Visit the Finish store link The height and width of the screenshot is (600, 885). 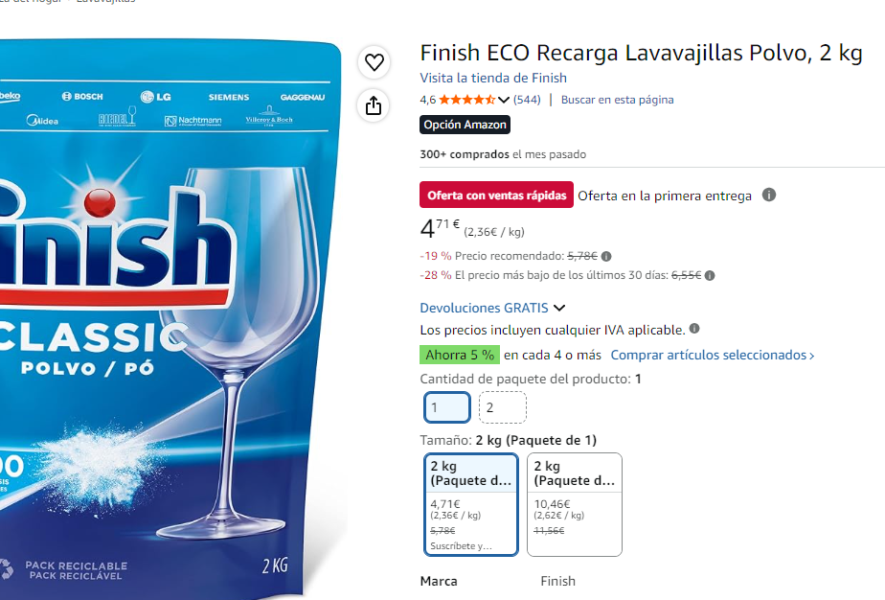coord(493,78)
